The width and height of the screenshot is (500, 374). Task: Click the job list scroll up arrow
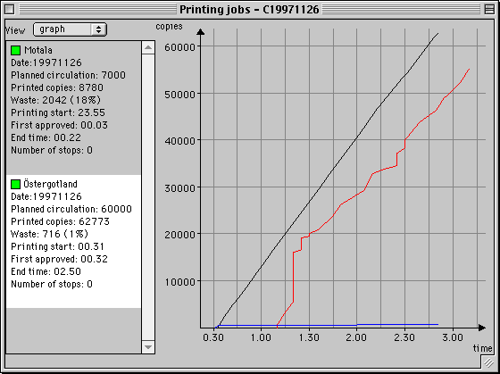148,48
